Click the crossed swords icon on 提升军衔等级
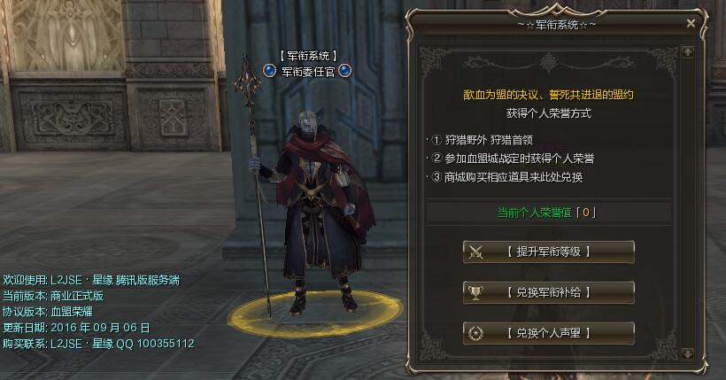Screen dimensions: 726x380 [x=475, y=252]
